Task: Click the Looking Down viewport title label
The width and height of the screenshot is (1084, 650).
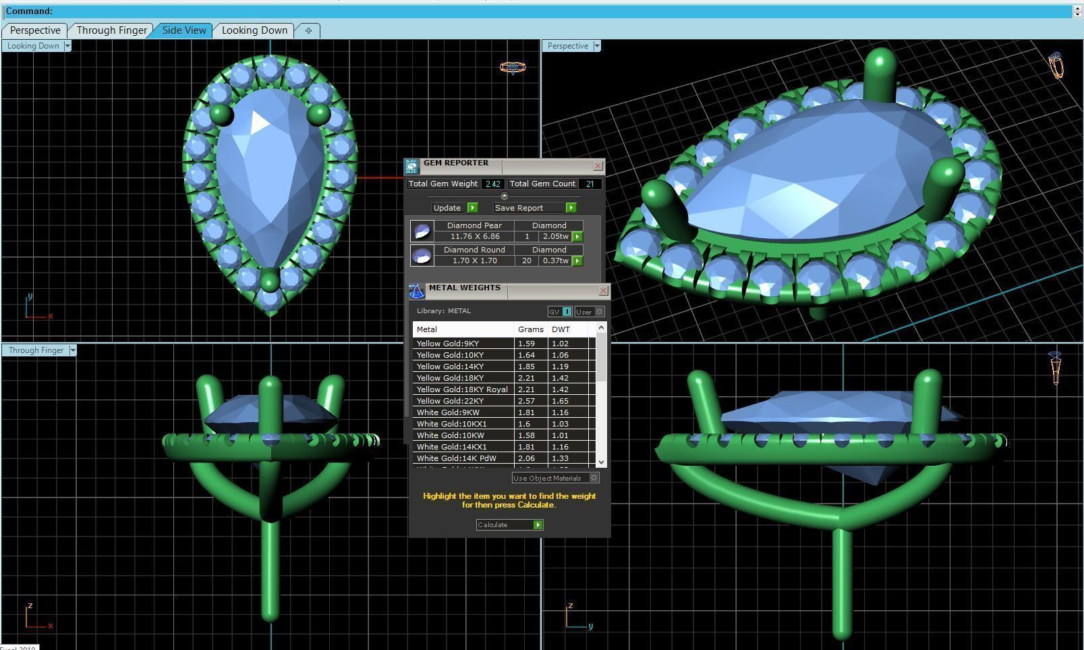Action: [33, 46]
